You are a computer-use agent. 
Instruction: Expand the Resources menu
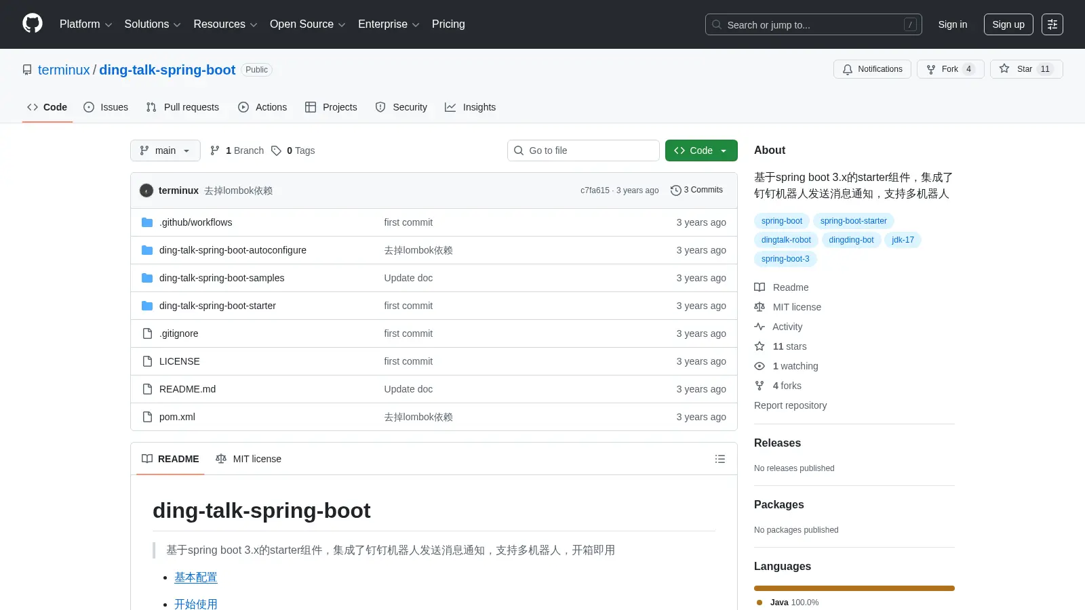click(225, 24)
